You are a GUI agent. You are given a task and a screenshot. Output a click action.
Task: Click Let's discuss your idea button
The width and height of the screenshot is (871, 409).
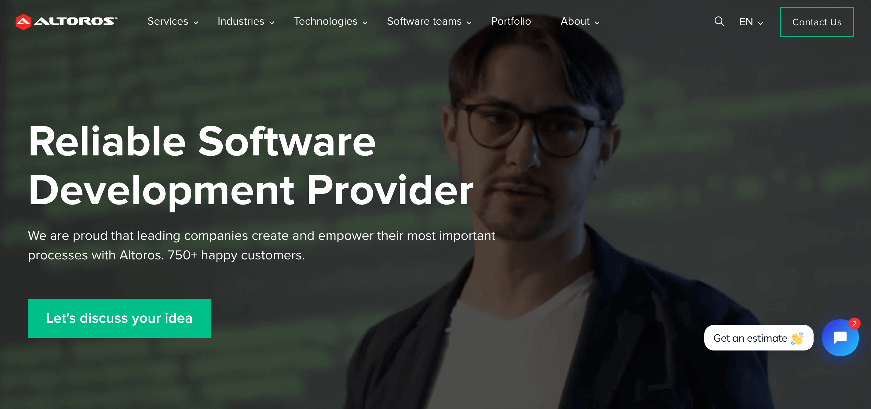pos(119,318)
